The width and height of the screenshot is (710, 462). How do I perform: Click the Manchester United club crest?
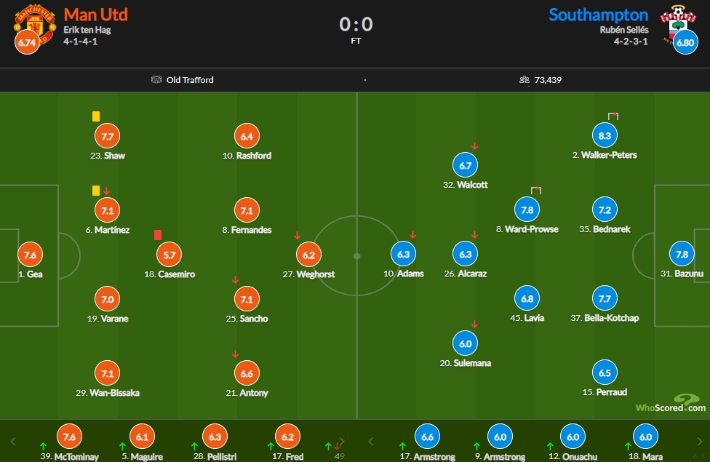(x=34, y=25)
